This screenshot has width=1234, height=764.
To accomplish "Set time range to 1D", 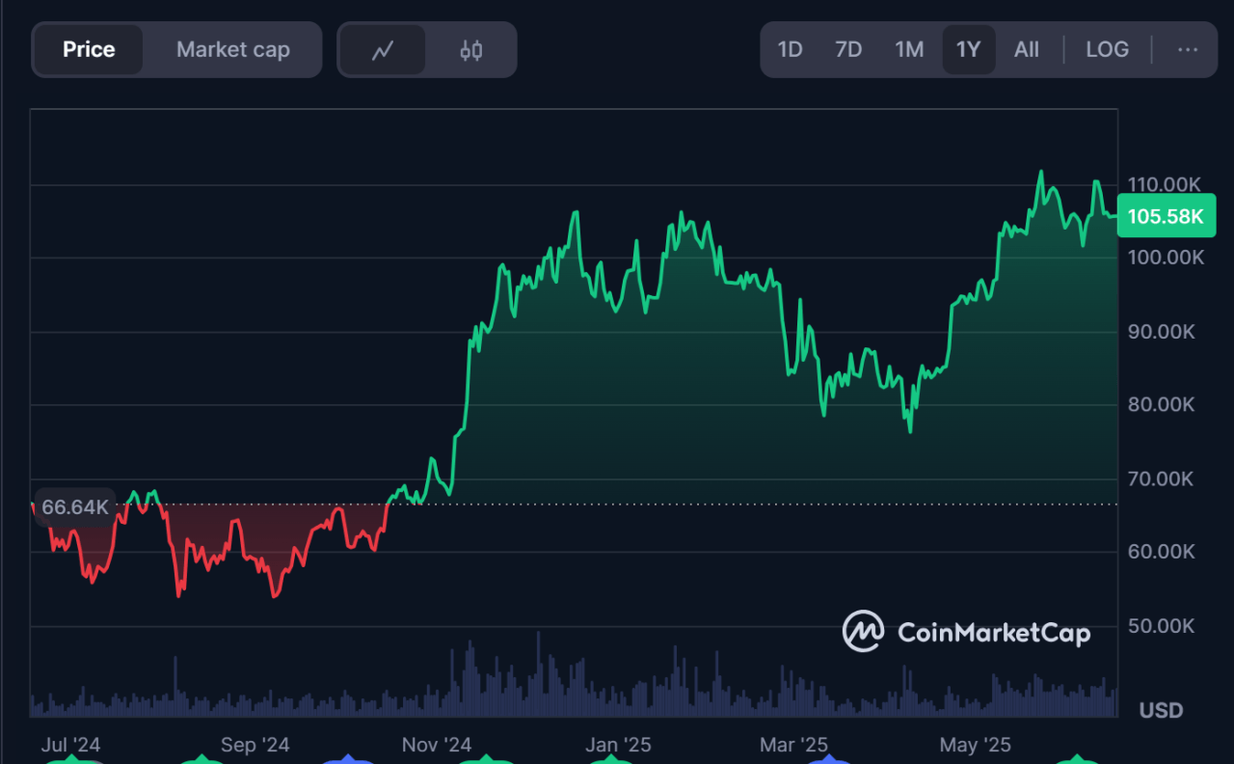I will (x=790, y=50).
